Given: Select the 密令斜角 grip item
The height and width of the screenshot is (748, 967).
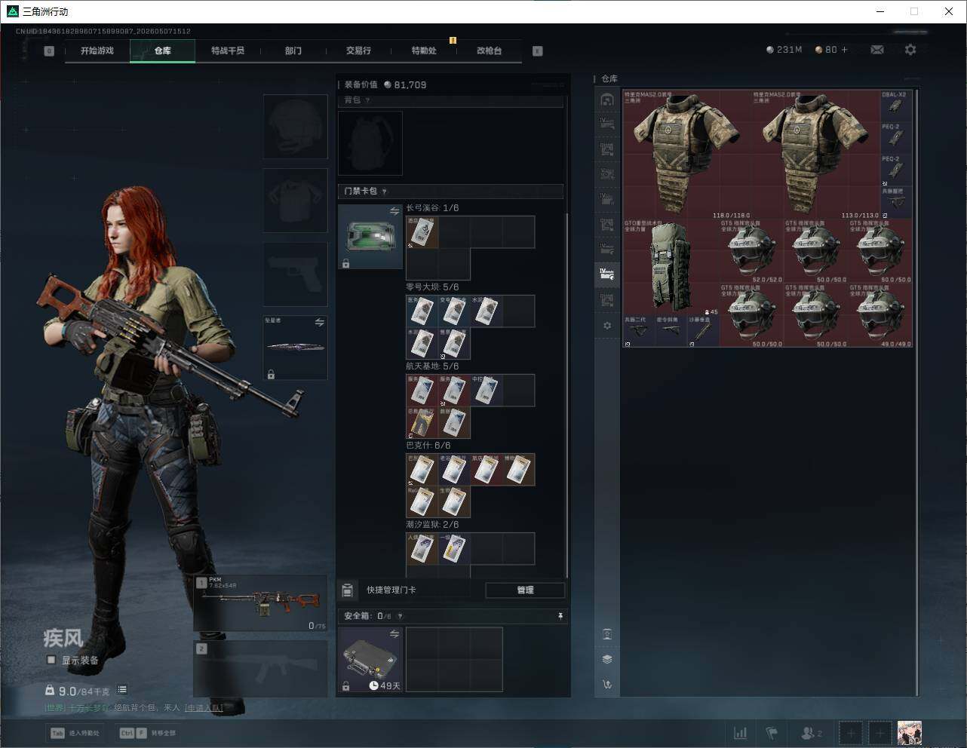Looking at the screenshot, I should 671,332.
